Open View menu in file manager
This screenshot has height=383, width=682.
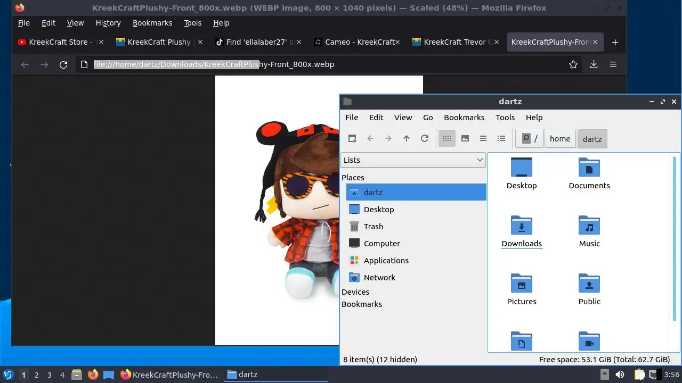pyautogui.click(x=403, y=118)
